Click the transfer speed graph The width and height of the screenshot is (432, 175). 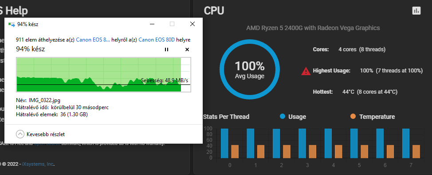click(x=103, y=75)
